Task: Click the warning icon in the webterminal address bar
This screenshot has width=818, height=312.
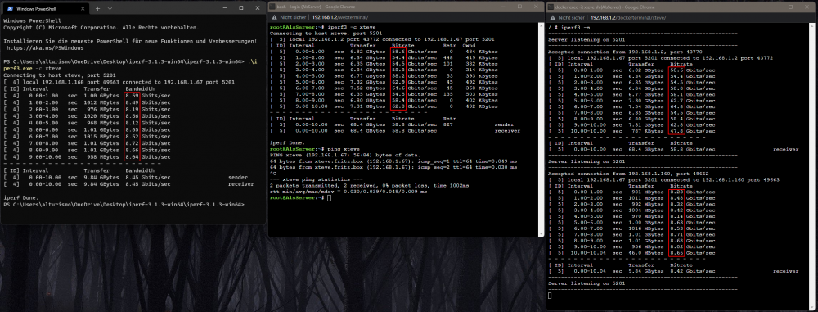Action: [x=274, y=17]
